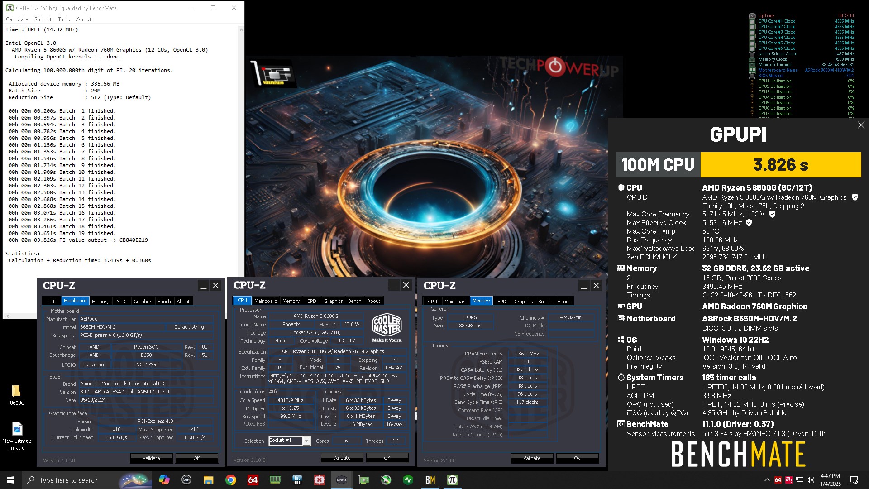Expand hidden tray icons with the chevron
869x489 pixels.
click(767, 480)
